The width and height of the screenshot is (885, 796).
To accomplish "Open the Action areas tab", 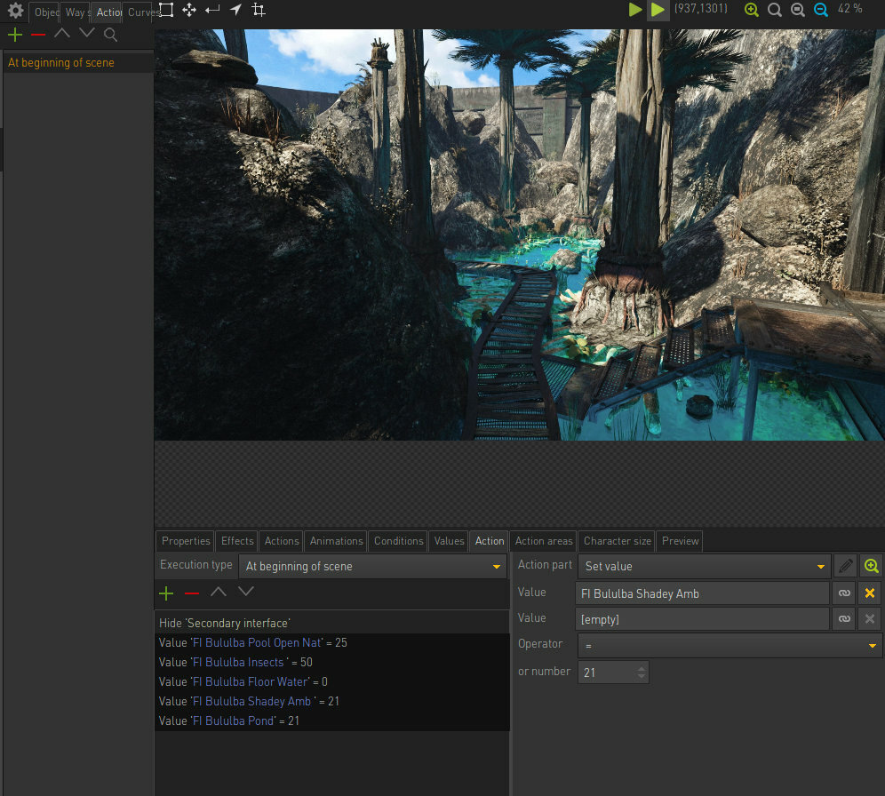I will pos(544,541).
